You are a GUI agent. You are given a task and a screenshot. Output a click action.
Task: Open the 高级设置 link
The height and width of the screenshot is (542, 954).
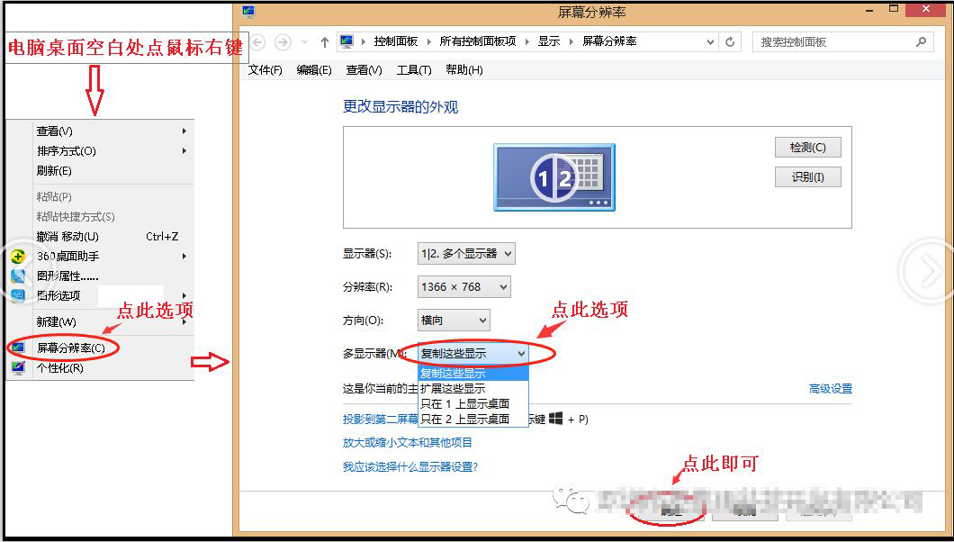pyautogui.click(x=831, y=389)
